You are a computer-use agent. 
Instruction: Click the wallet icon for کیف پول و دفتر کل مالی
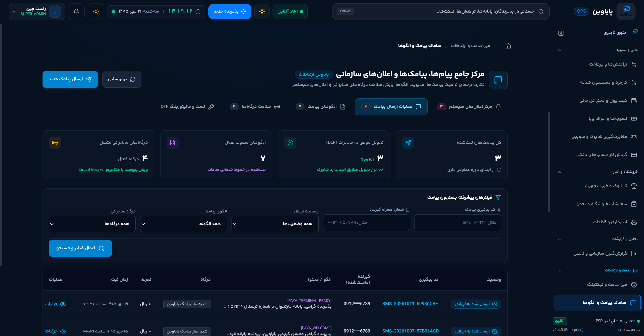tap(634, 101)
